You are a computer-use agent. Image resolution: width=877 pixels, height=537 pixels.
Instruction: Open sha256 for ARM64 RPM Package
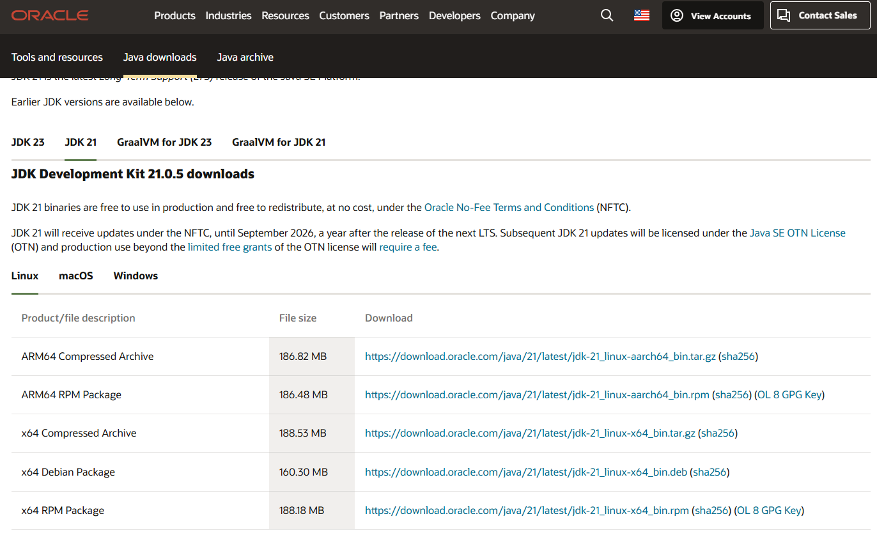(732, 394)
